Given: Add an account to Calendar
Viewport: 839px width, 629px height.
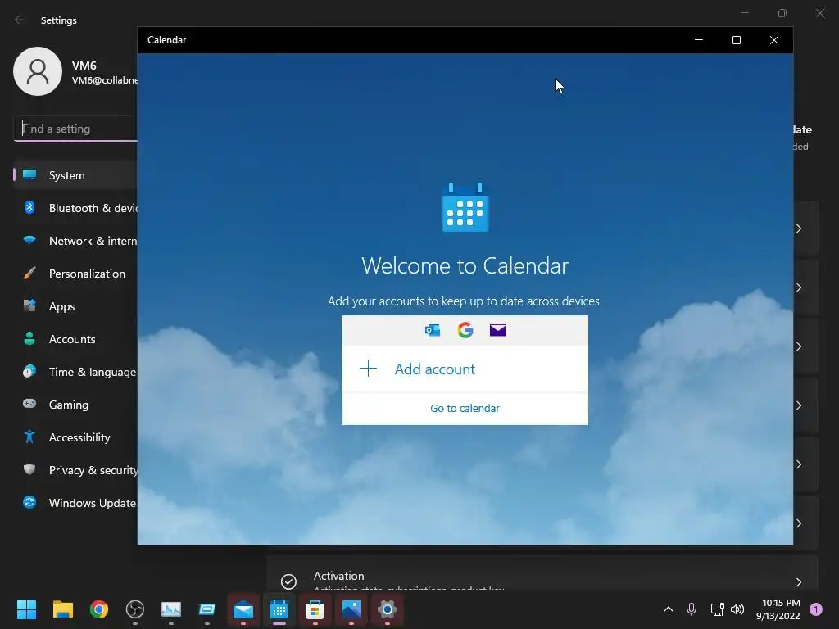Looking at the screenshot, I should point(465,369).
